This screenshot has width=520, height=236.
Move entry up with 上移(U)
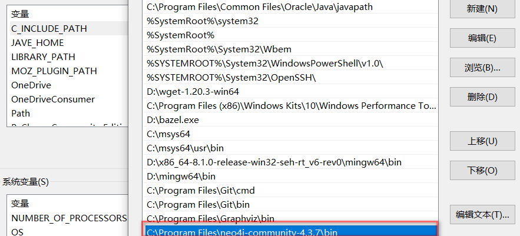[x=482, y=141]
